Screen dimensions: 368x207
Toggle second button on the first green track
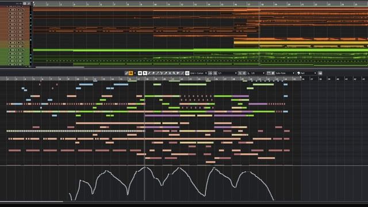click(14, 50)
